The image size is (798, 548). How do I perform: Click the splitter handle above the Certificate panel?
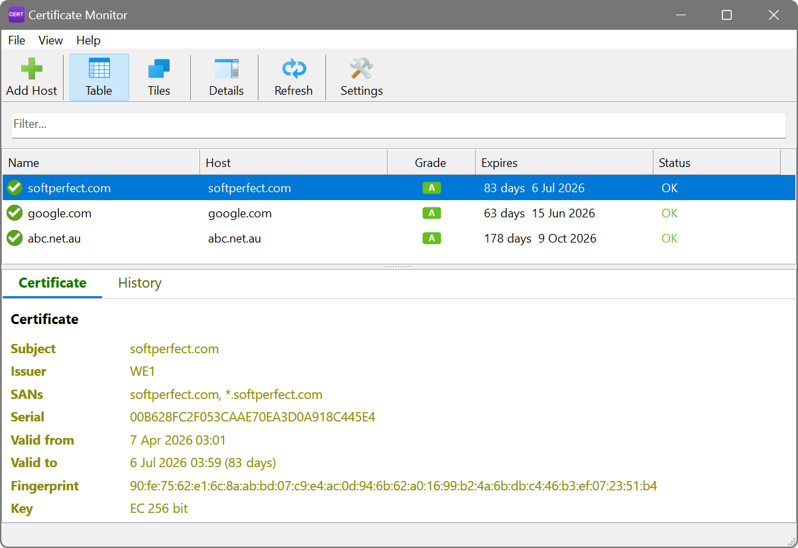click(x=398, y=266)
